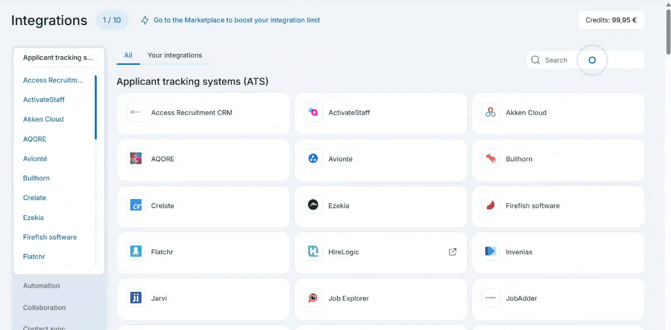Select Firefish software in sidebar list

click(x=50, y=237)
